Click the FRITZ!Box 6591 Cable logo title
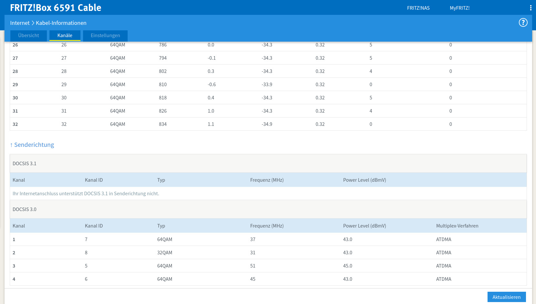The height and width of the screenshot is (304, 536). [x=56, y=8]
